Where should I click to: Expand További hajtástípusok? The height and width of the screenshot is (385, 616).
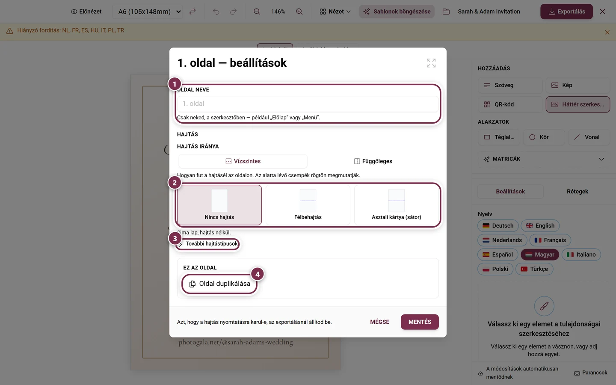[x=208, y=244]
